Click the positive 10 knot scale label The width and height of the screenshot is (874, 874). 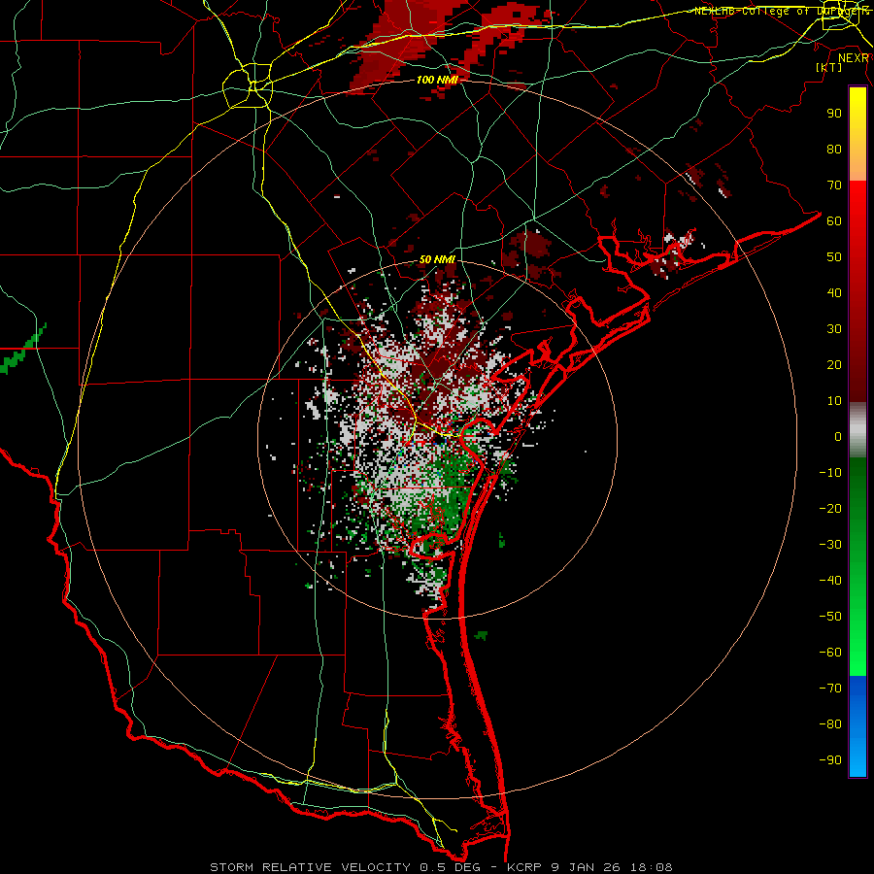[834, 401]
